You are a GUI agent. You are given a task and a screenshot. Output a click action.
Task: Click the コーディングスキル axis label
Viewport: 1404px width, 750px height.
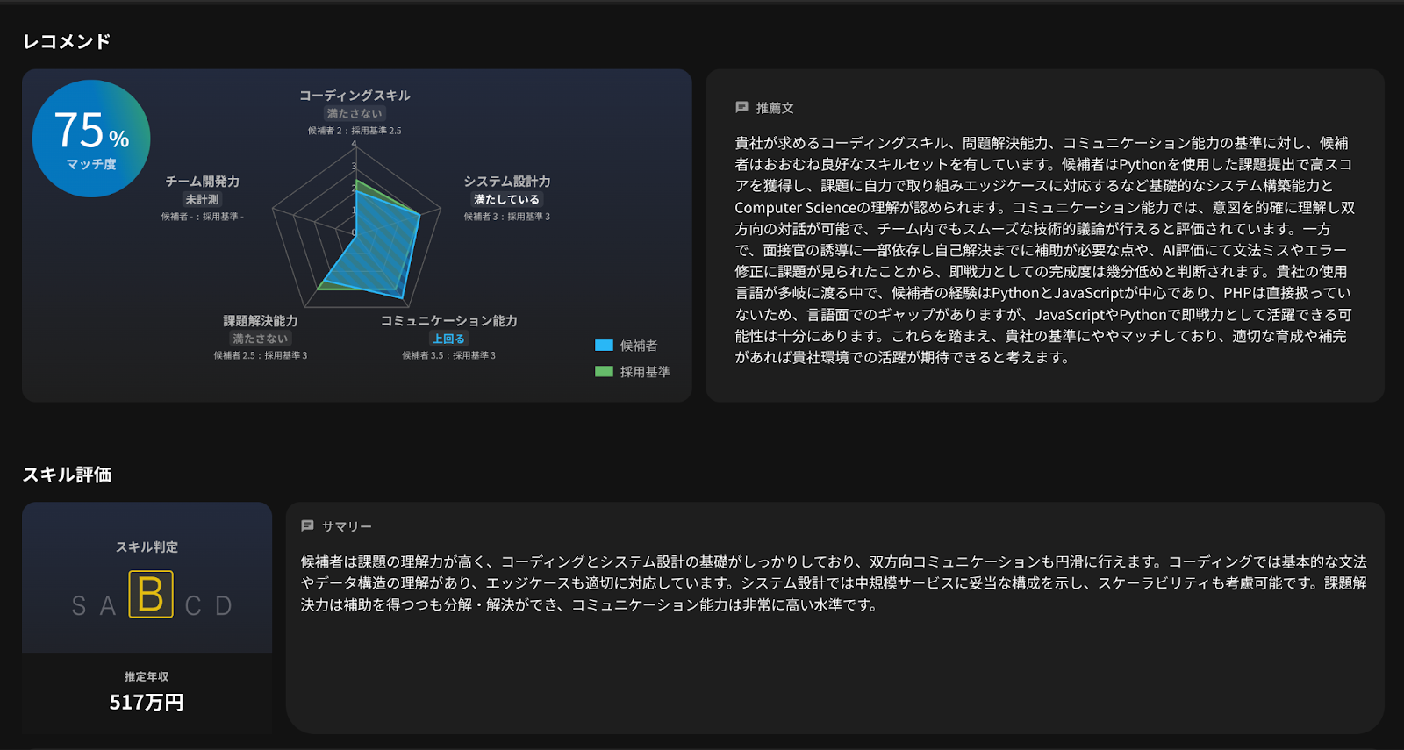point(355,96)
